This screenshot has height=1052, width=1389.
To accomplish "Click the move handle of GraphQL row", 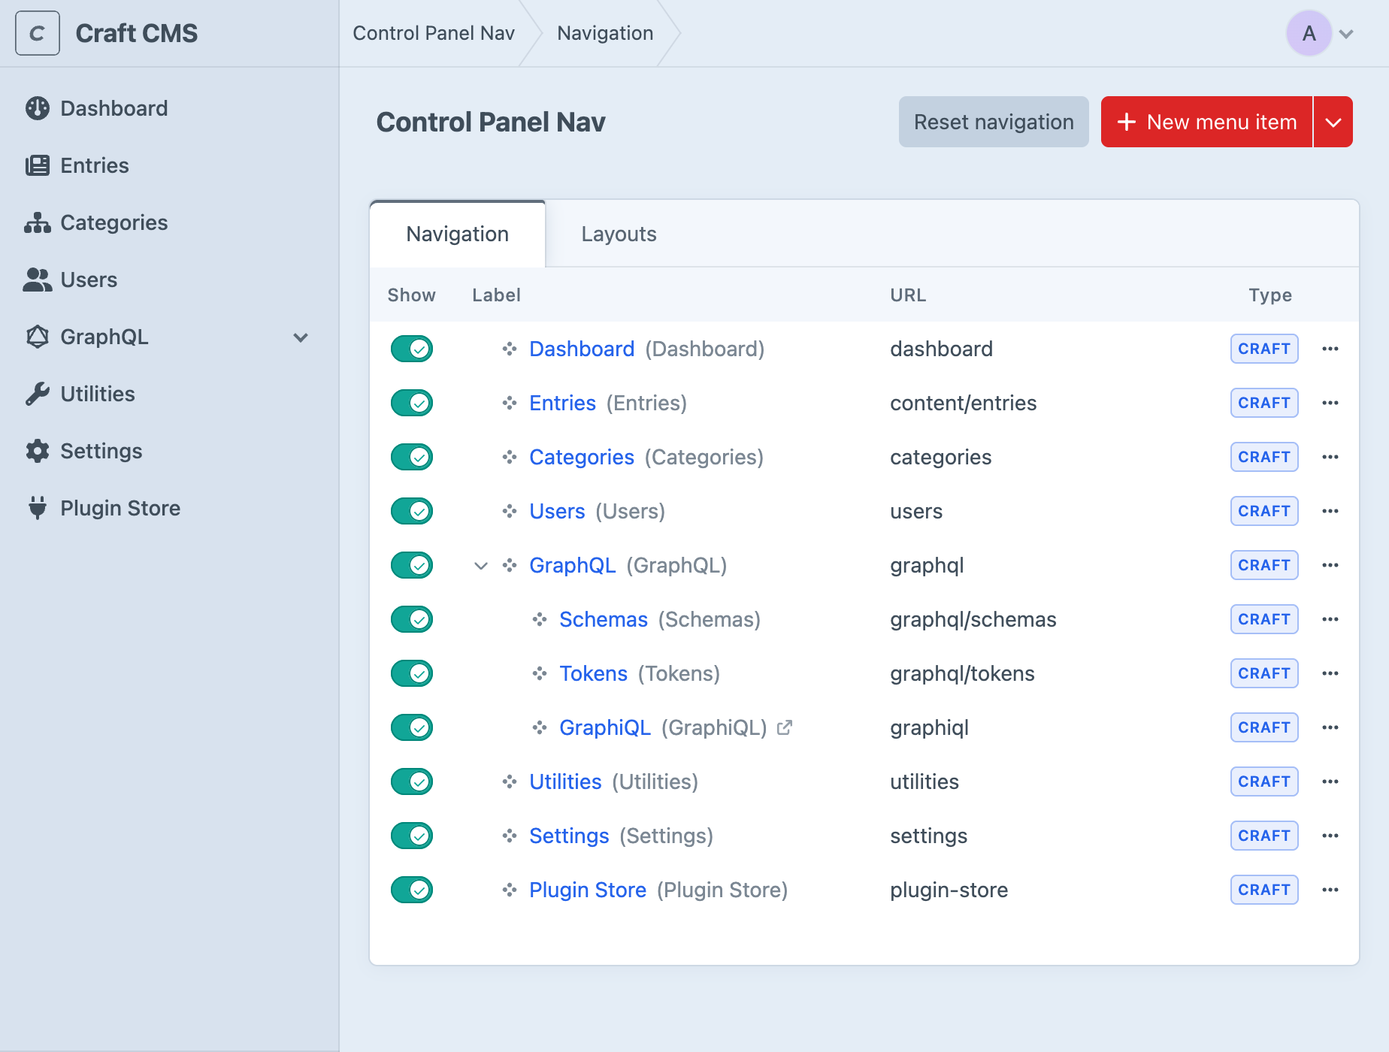I will [510, 565].
